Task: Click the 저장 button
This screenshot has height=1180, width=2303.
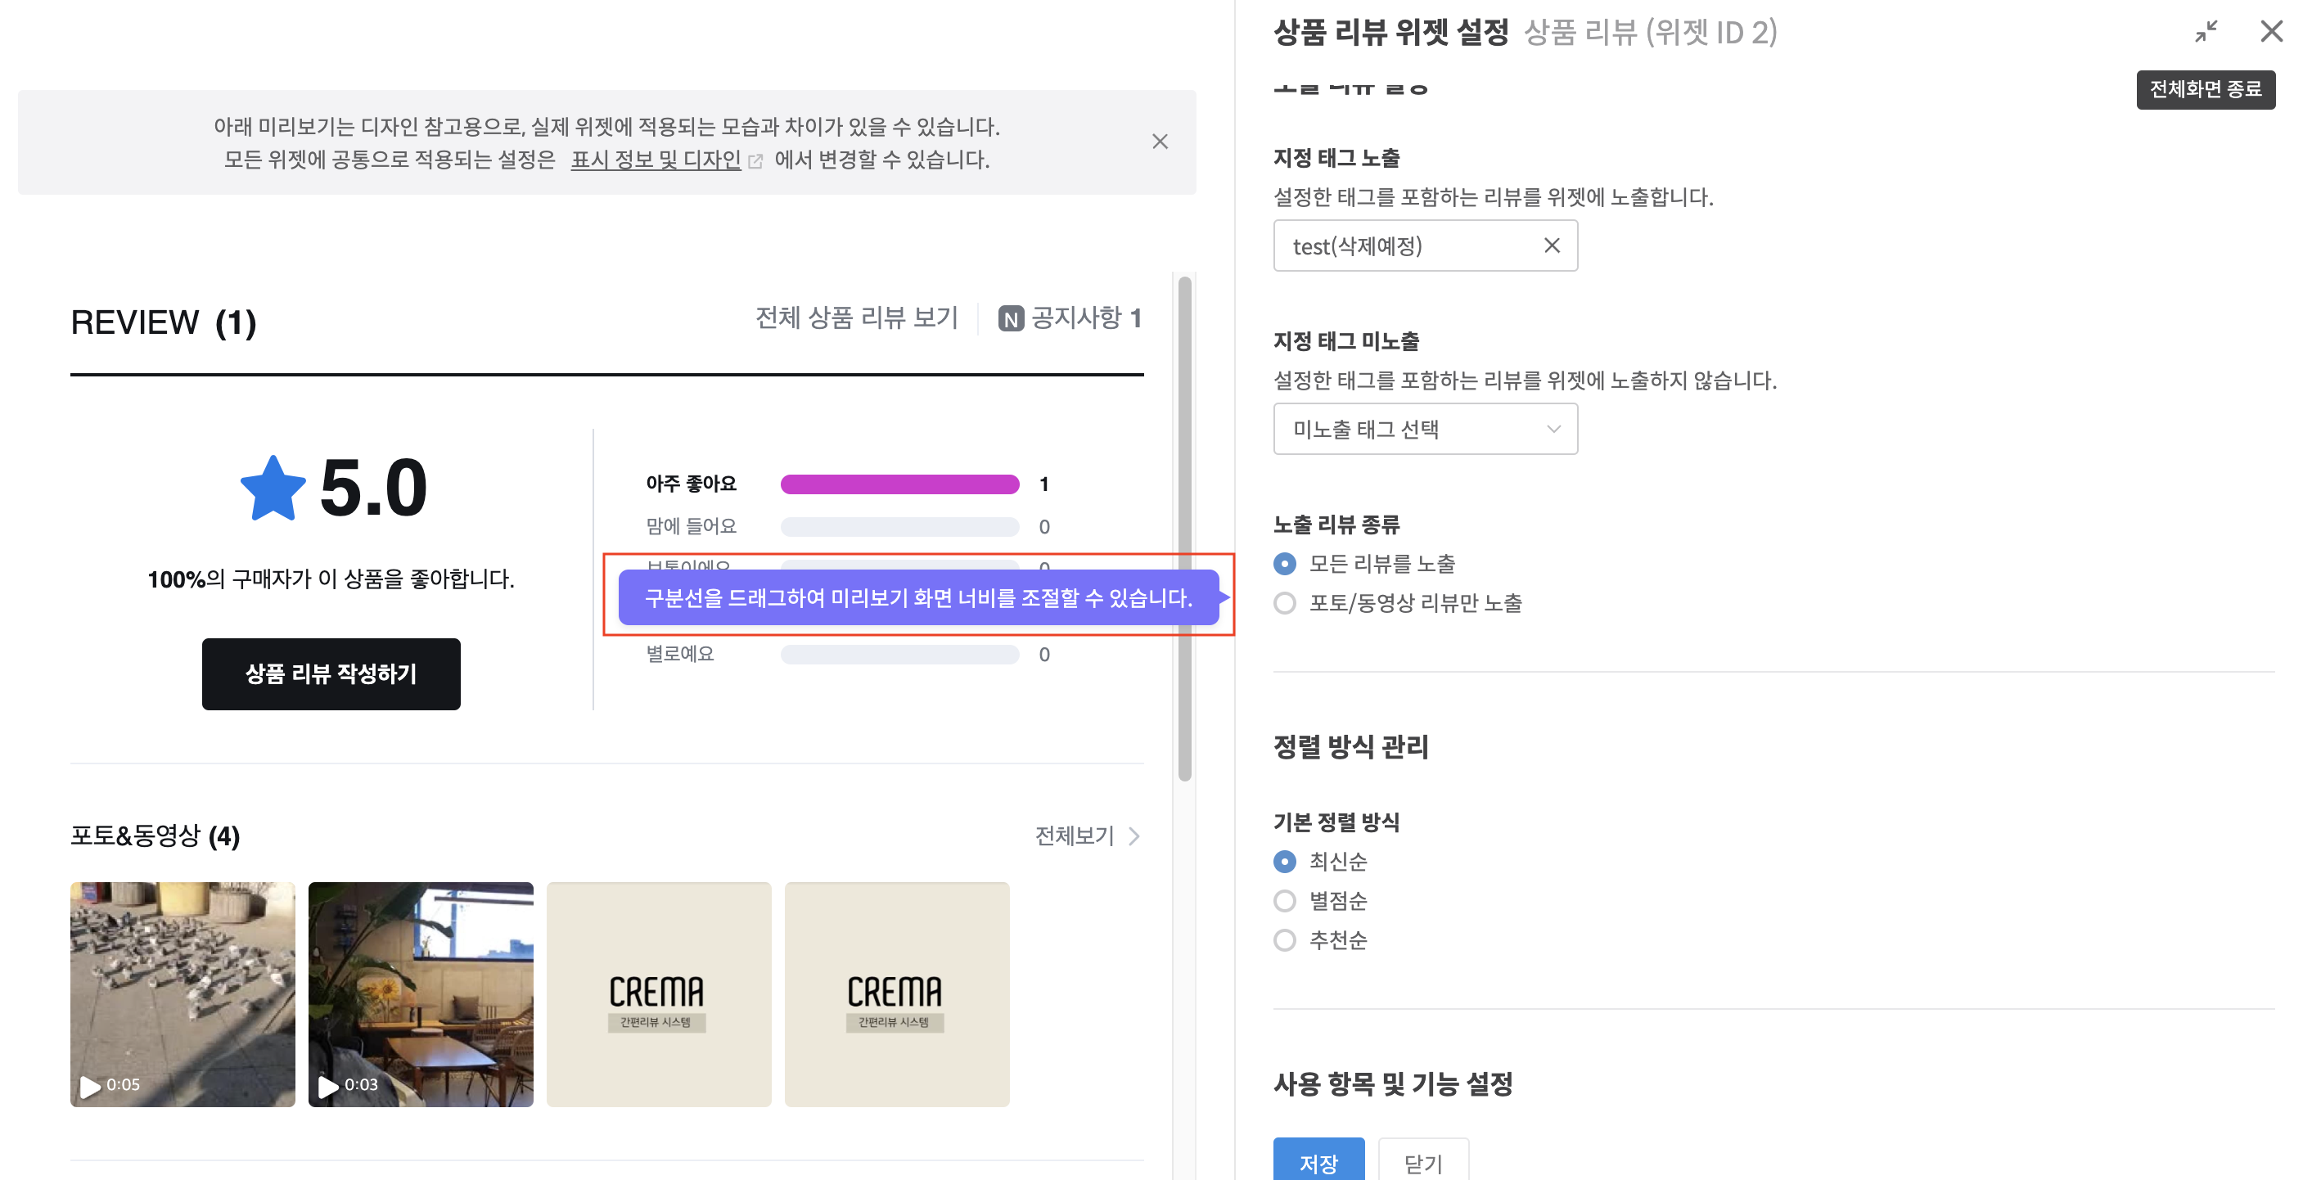Action: point(1318,1160)
